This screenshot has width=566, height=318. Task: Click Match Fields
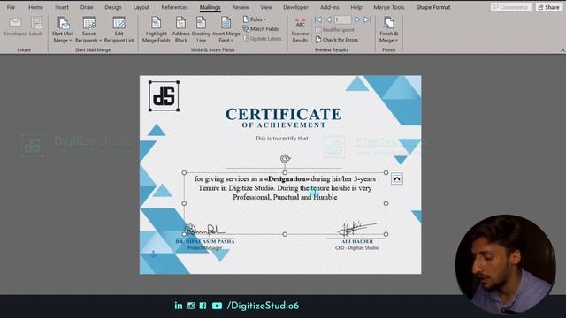pyautogui.click(x=261, y=29)
